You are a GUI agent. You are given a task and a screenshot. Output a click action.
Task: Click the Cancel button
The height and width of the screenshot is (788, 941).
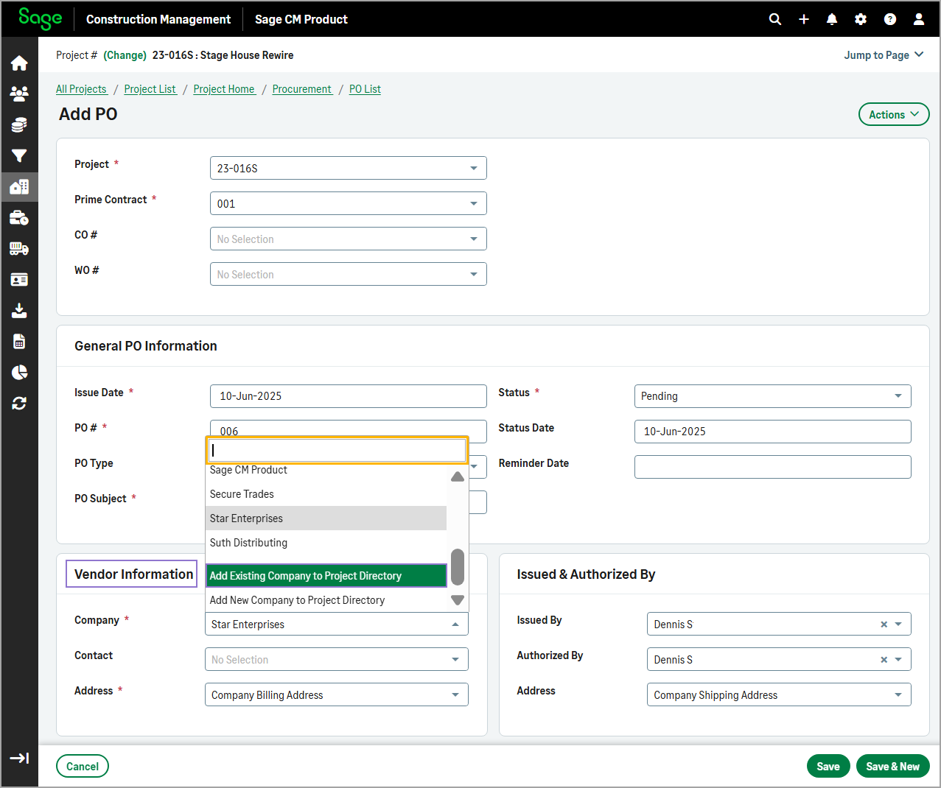pos(83,766)
